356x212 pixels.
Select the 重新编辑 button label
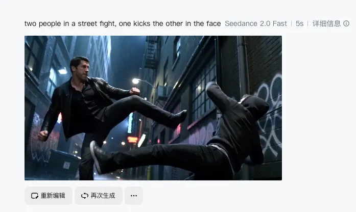tap(53, 196)
